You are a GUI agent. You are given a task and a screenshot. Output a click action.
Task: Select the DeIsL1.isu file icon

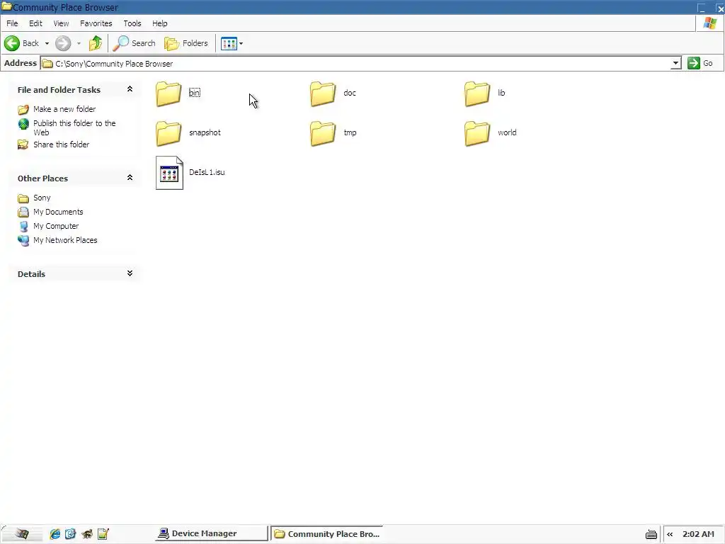click(169, 173)
